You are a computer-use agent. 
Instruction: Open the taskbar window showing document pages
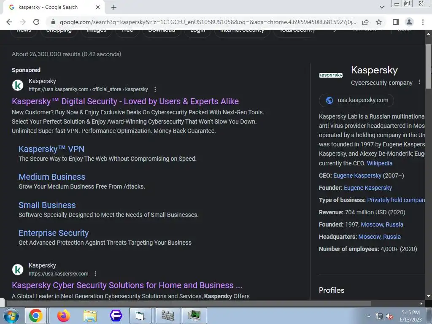coord(140,316)
